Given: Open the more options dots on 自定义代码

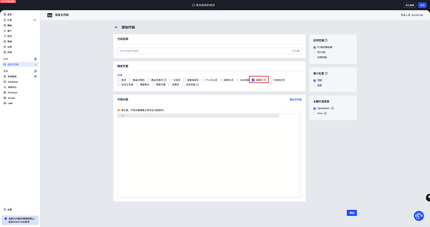Looking at the screenshot, I should click(36, 64).
